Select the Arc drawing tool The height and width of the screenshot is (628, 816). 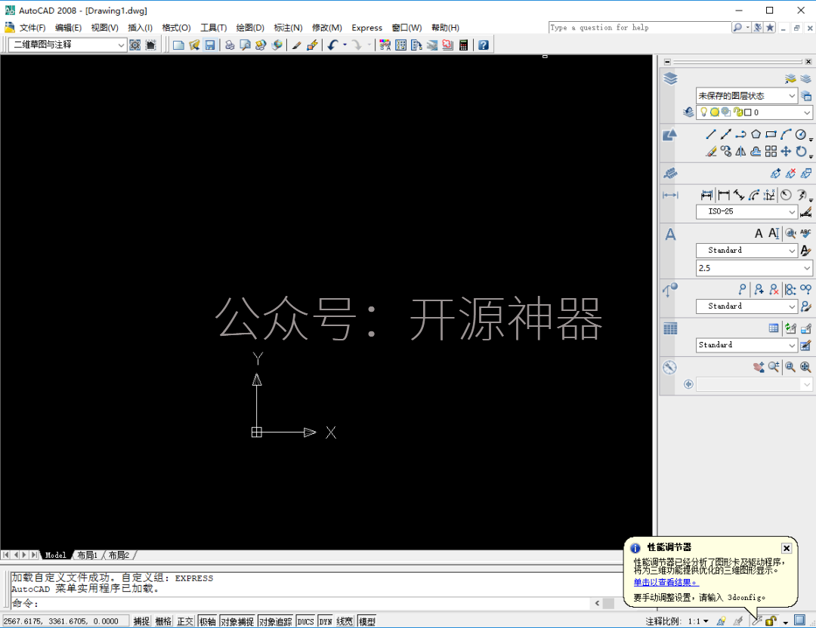786,134
